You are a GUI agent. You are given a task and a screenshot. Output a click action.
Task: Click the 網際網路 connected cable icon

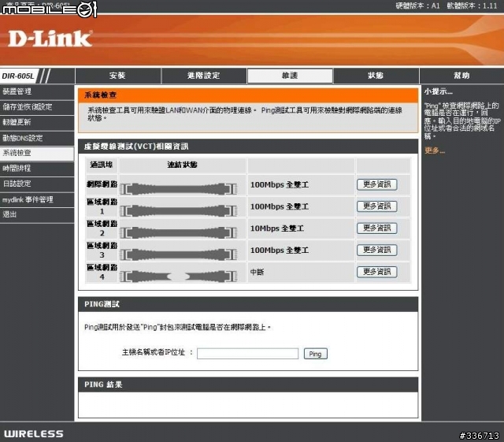(x=179, y=189)
